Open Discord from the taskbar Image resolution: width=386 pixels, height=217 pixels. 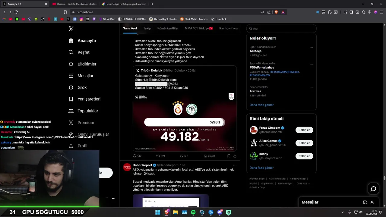click(x=220, y=212)
